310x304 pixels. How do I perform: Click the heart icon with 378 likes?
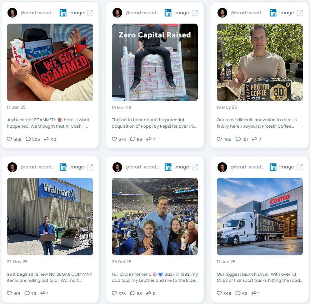(114, 293)
